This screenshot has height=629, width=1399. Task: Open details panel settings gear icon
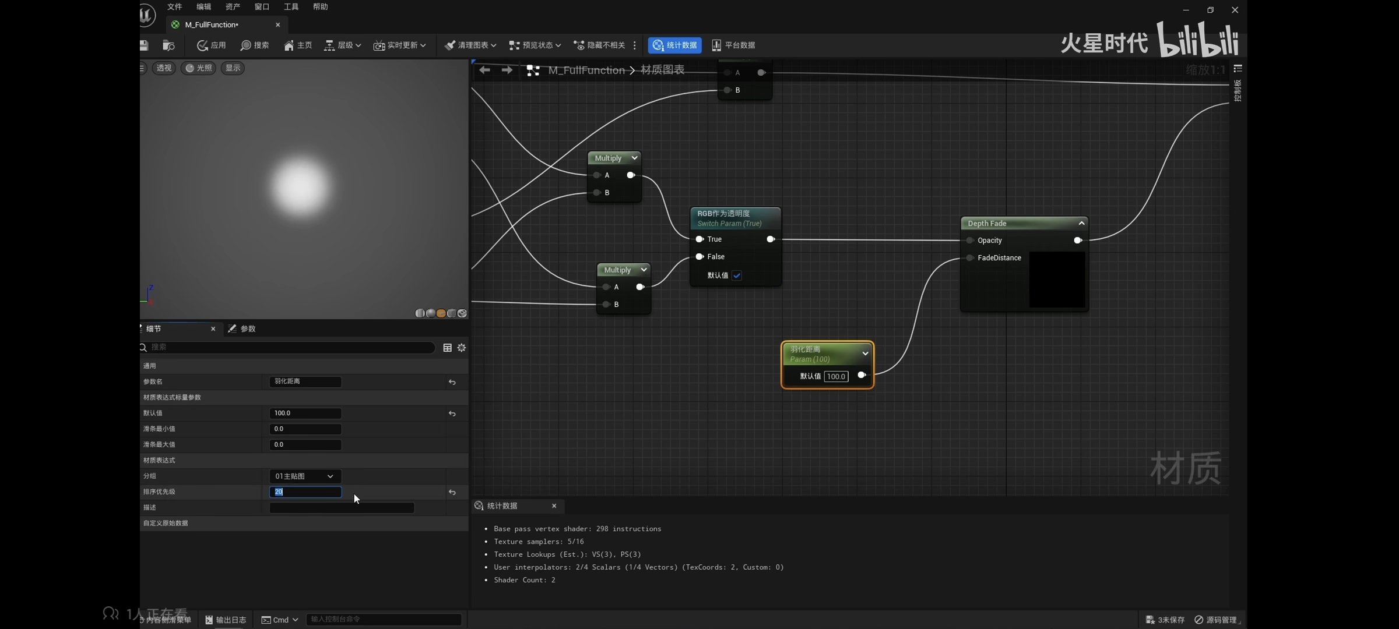pyautogui.click(x=462, y=348)
